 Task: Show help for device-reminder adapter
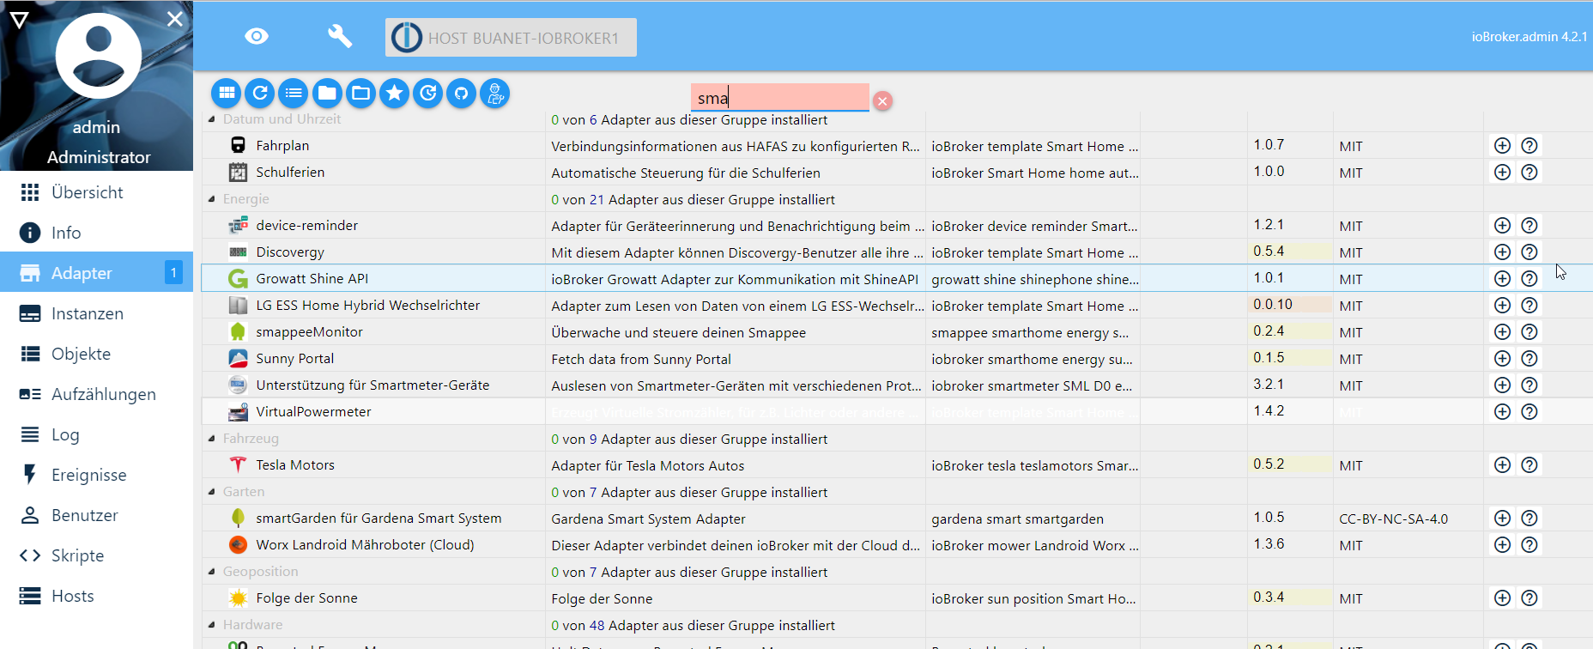tap(1529, 226)
